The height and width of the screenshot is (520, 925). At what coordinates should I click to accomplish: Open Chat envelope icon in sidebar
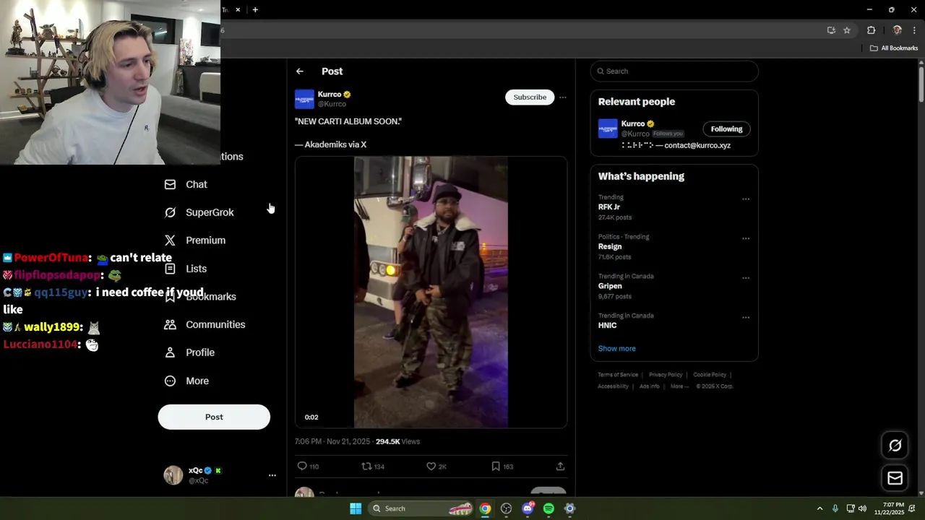(x=170, y=184)
